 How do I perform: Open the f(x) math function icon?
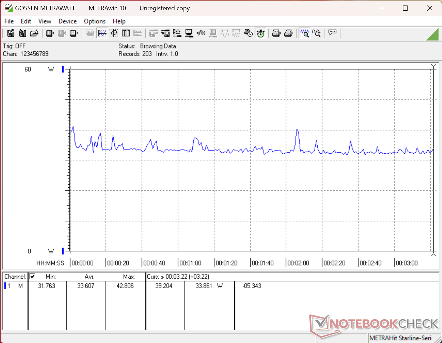point(201,33)
